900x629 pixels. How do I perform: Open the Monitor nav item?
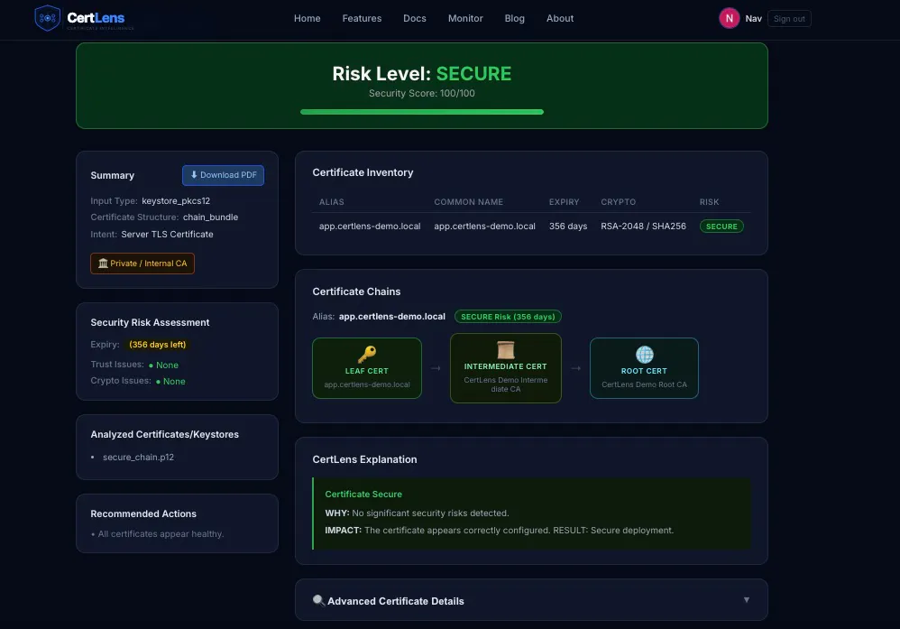coord(465,18)
